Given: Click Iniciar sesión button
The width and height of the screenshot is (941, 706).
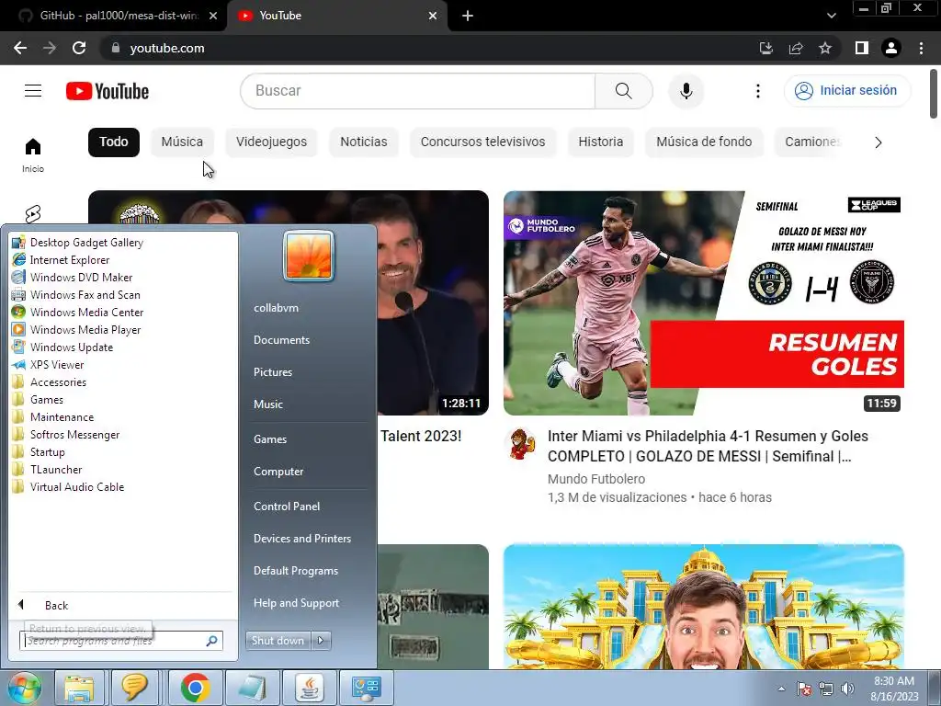Looking at the screenshot, I should pos(846,91).
